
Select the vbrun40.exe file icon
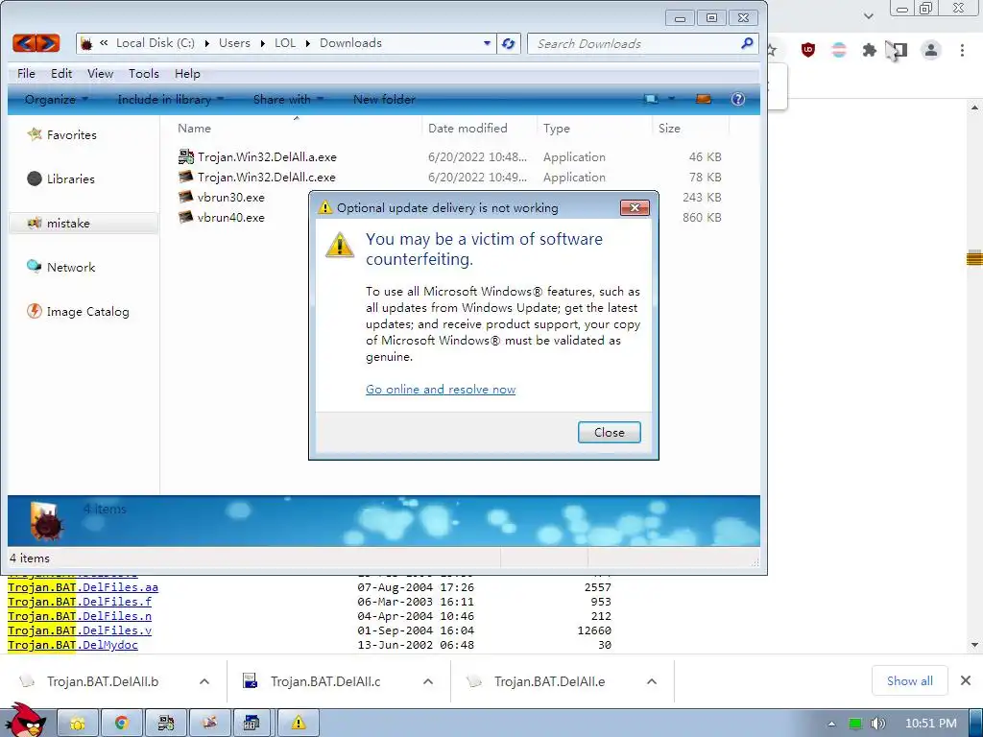click(186, 217)
